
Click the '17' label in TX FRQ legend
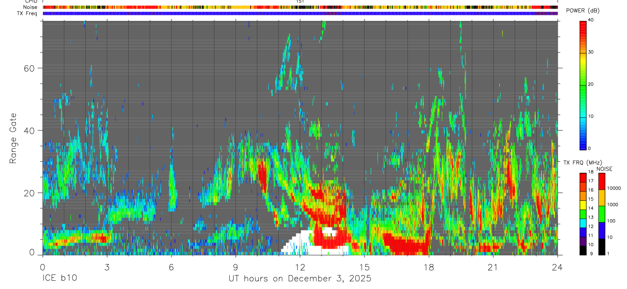point(591,180)
